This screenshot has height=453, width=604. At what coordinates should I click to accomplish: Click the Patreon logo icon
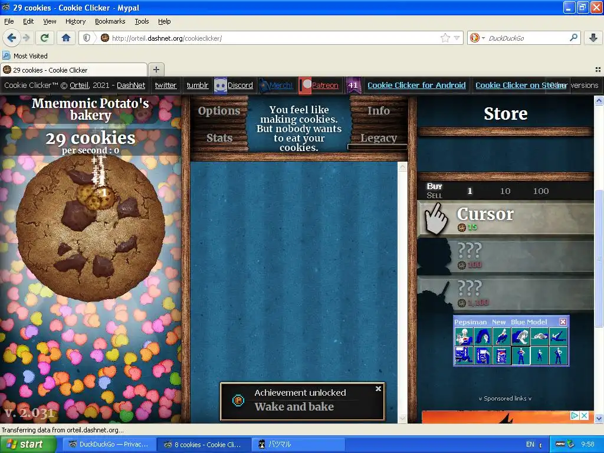pos(305,86)
